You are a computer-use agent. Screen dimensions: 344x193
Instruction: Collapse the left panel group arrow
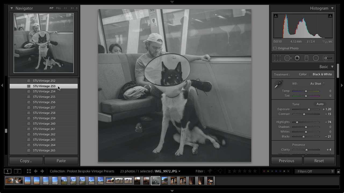[2, 86]
